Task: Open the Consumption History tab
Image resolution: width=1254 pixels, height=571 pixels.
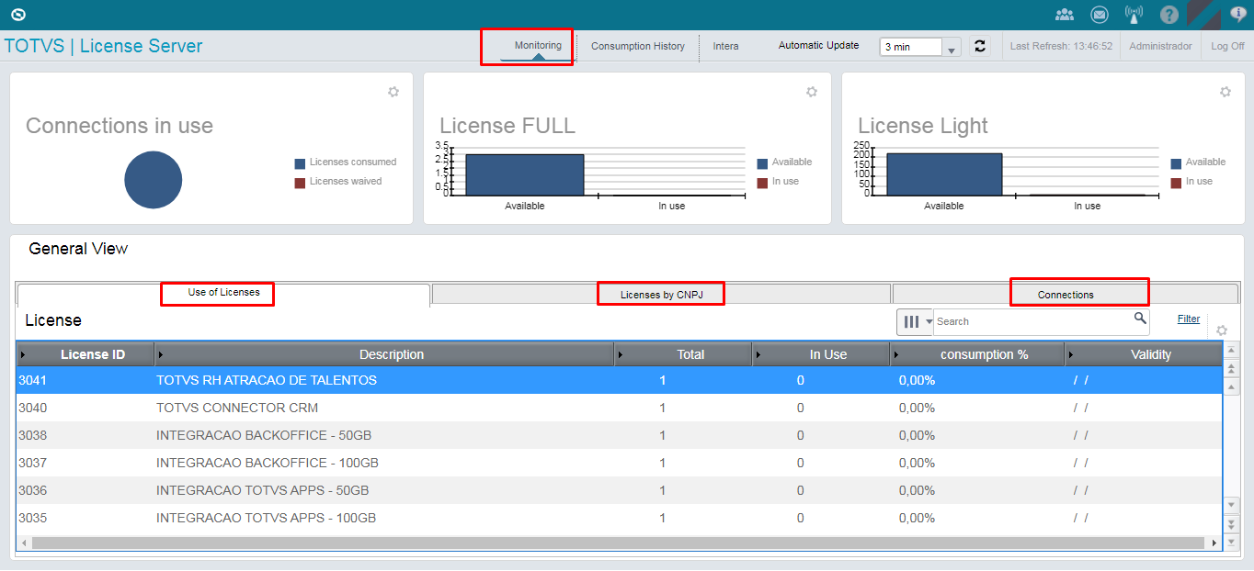Action: click(638, 46)
